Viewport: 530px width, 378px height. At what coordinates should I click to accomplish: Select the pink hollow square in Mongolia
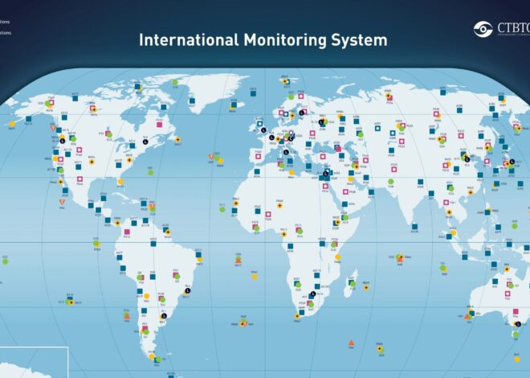(461, 136)
